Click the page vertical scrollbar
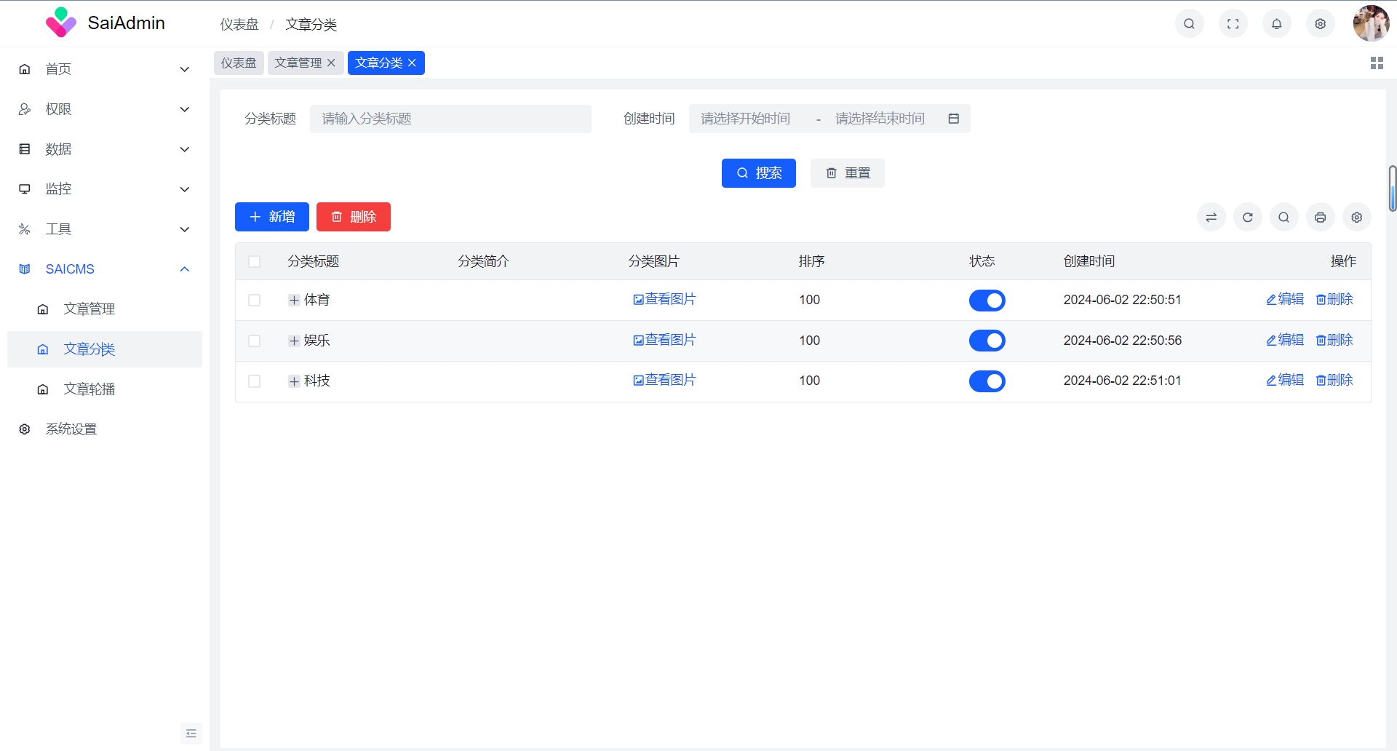The width and height of the screenshot is (1397, 751). (1392, 189)
